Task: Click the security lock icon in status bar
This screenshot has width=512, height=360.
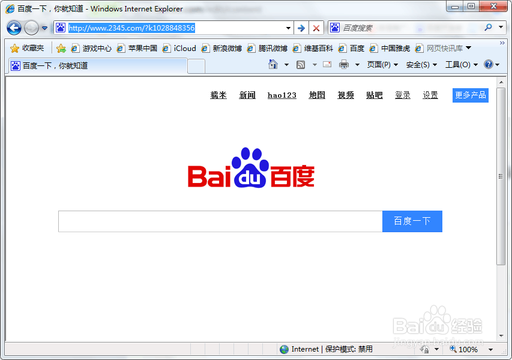Action: (x=424, y=349)
